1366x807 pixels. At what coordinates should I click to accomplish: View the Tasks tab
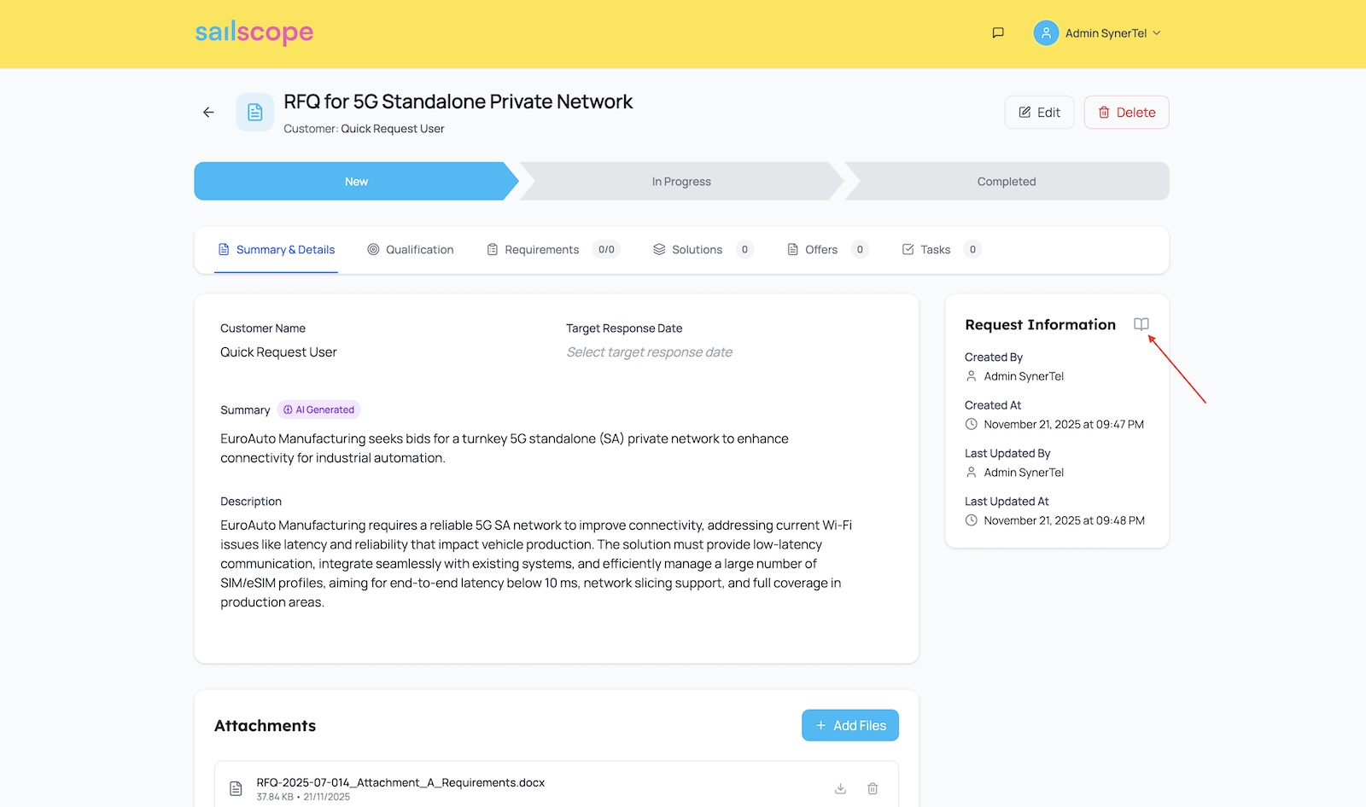[x=934, y=250]
